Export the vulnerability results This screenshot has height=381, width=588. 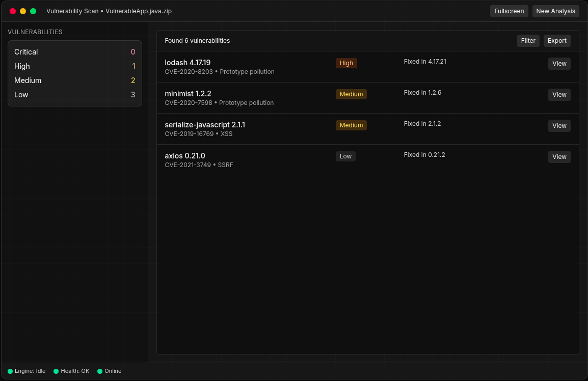[557, 41]
